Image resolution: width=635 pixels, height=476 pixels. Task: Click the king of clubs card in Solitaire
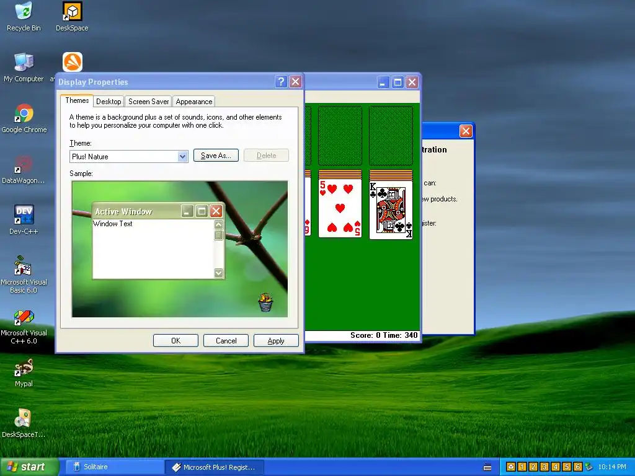[x=391, y=210]
